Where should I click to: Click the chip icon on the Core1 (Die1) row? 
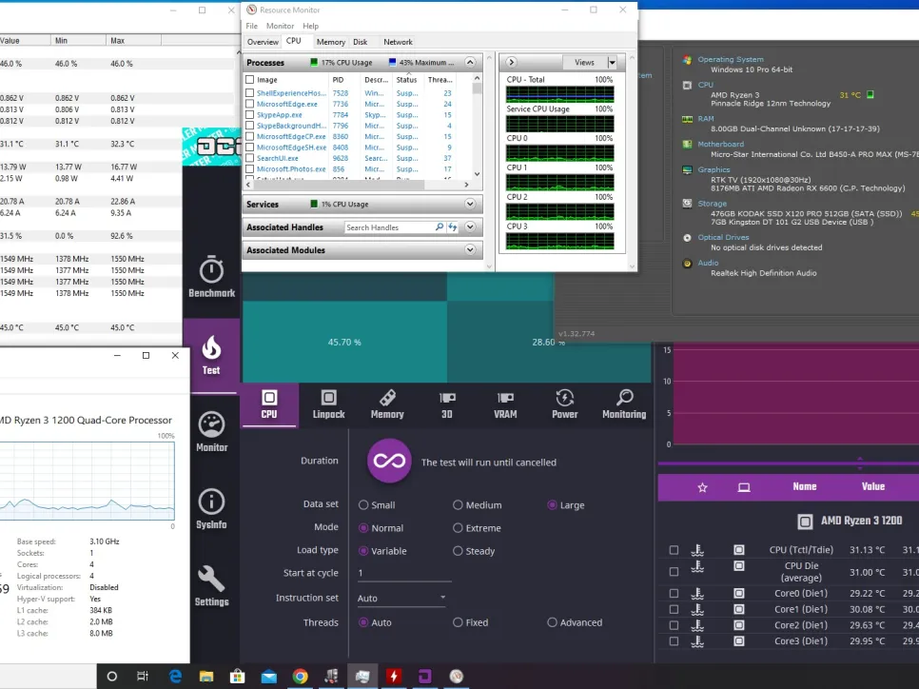[x=739, y=609]
